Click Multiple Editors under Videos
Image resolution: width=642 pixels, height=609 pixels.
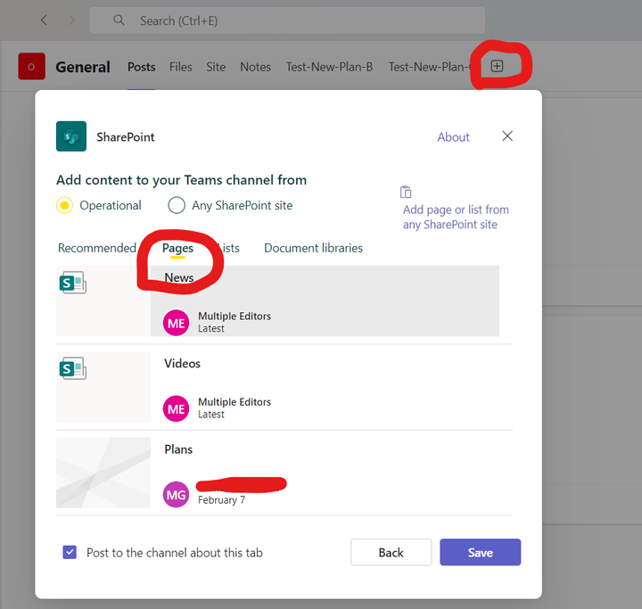(x=235, y=402)
